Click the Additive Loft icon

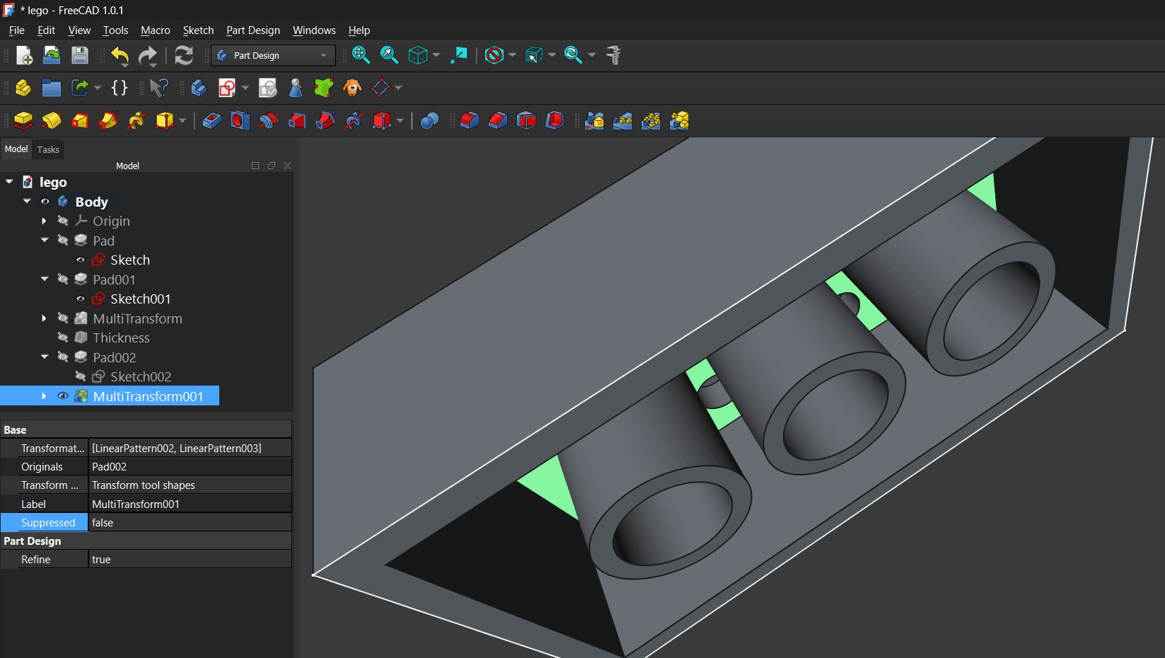(80, 121)
